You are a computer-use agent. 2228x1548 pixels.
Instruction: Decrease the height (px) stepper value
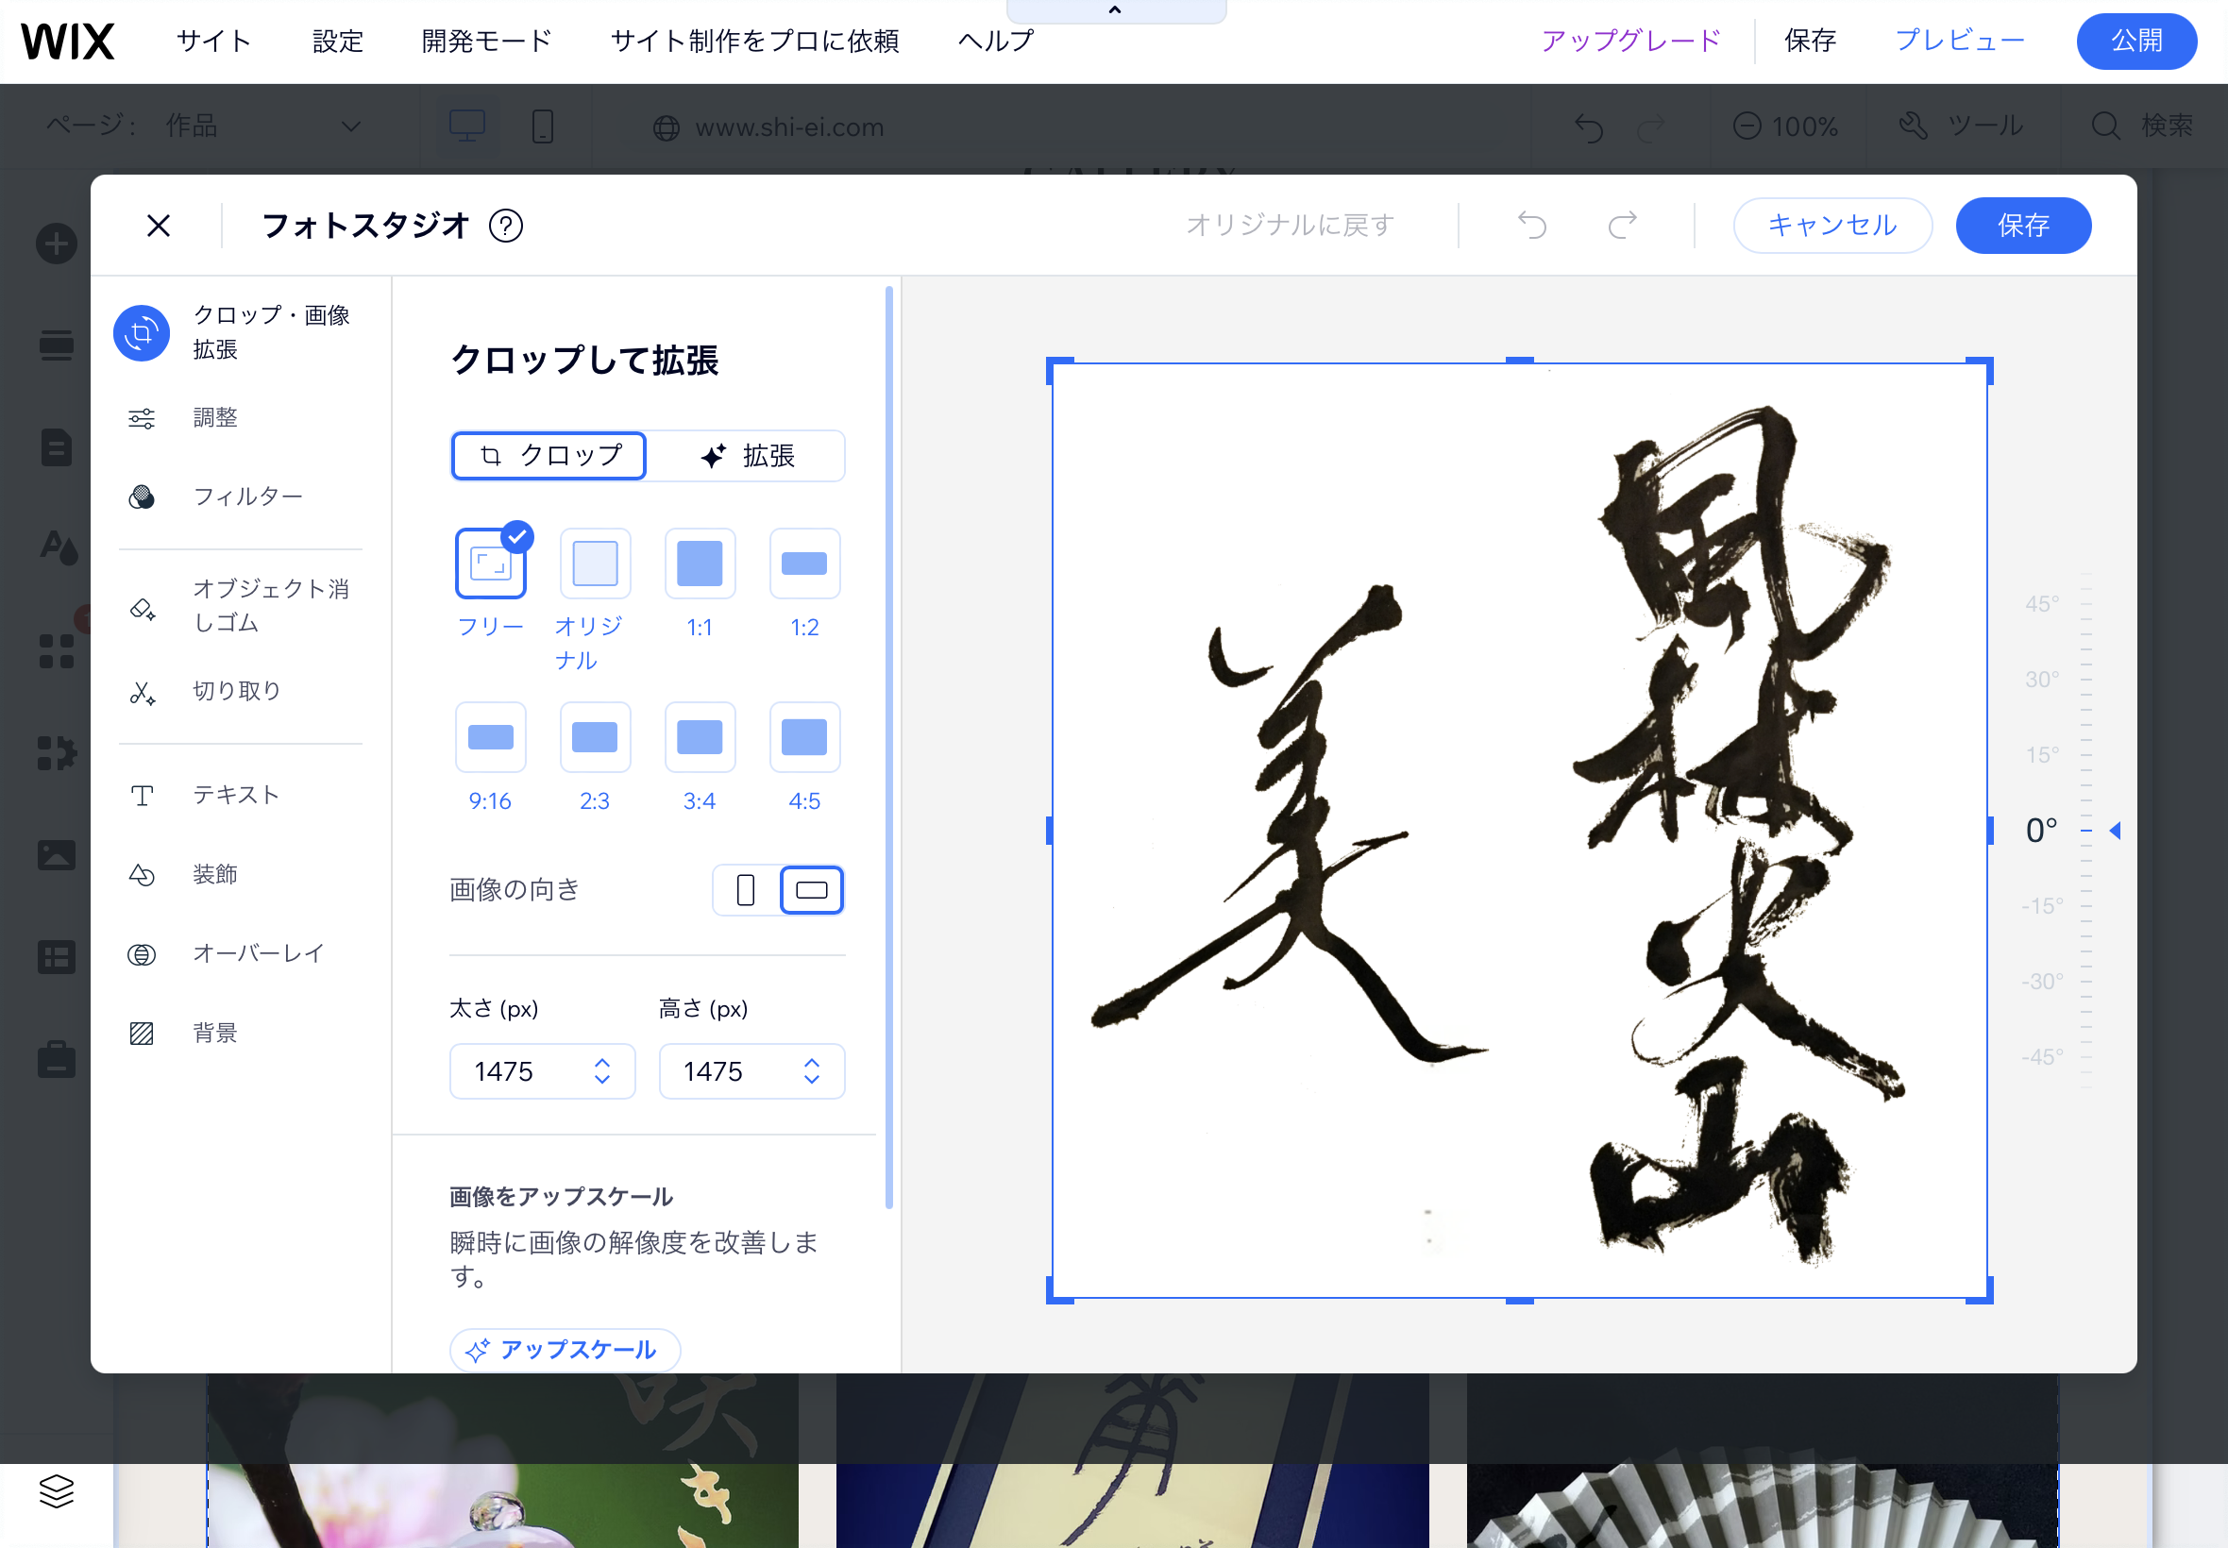pyautogui.click(x=812, y=1081)
